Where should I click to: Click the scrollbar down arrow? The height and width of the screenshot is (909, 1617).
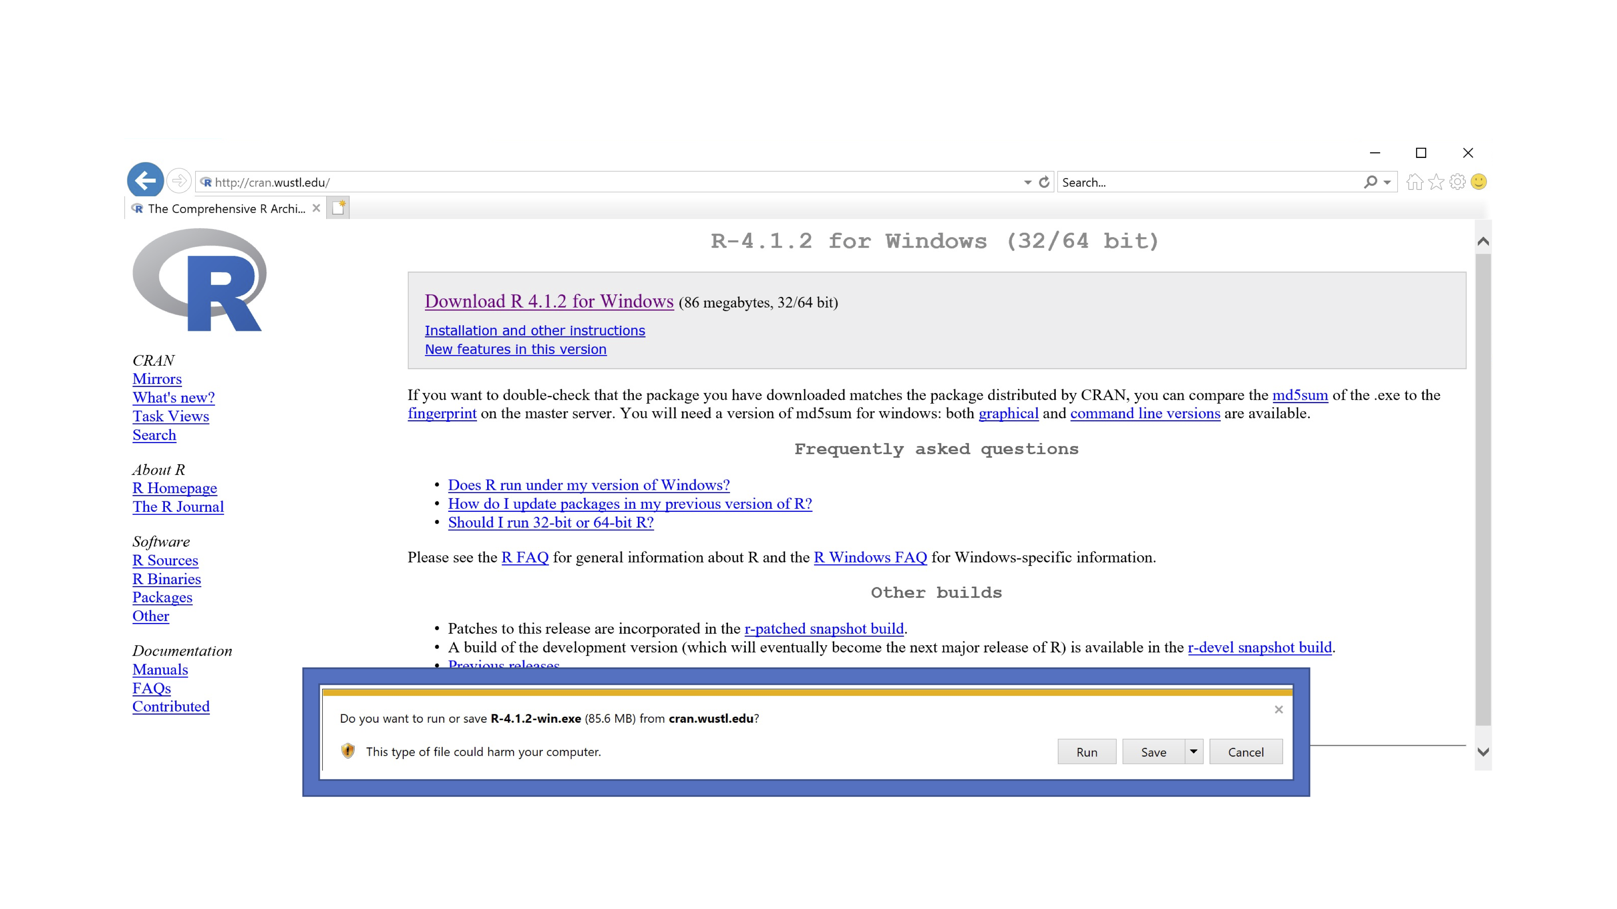click(1483, 751)
